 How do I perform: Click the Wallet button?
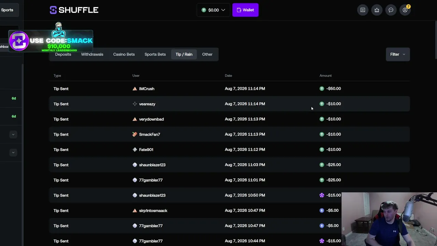coord(245,10)
